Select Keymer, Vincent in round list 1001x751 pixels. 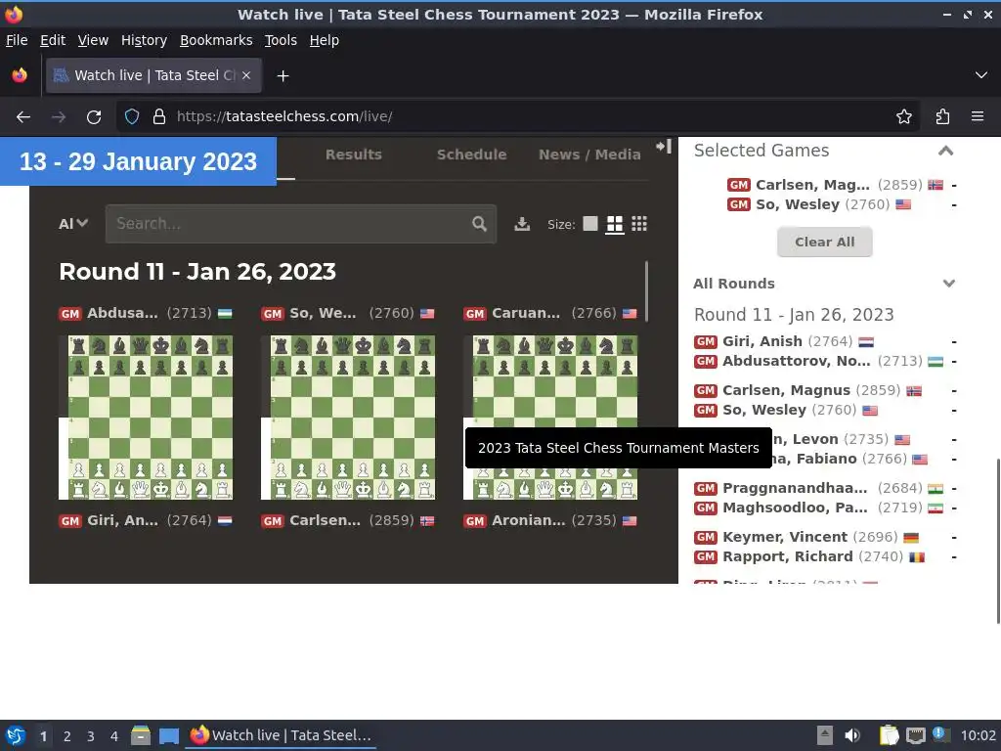[x=785, y=537]
